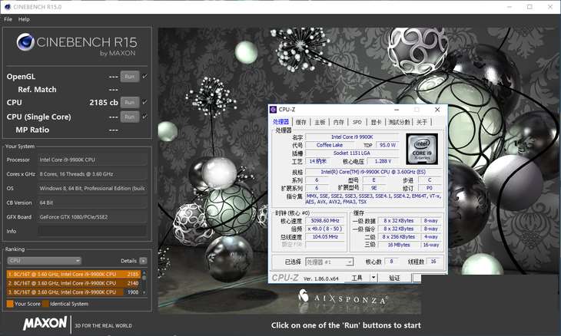Switch to the 主板 tab in CPU-Z

point(320,122)
